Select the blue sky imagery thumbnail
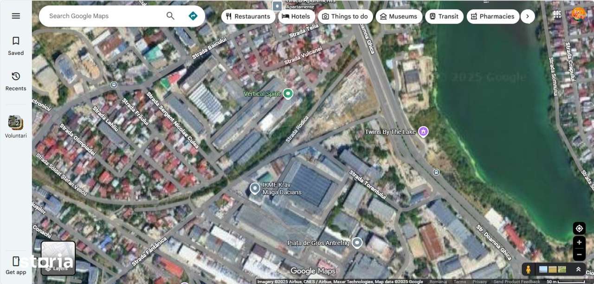The image size is (594, 284). coord(543,269)
